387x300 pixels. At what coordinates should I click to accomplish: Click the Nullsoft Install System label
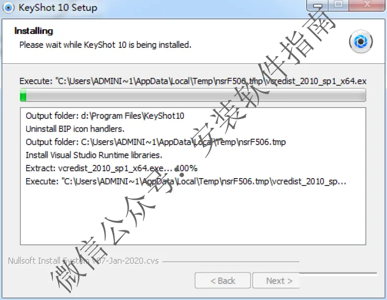click(x=83, y=261)
